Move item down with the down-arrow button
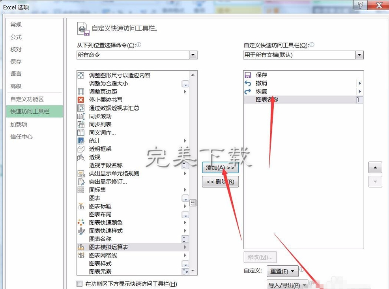This screenshot has height=289, width=389. coord(375,182)
